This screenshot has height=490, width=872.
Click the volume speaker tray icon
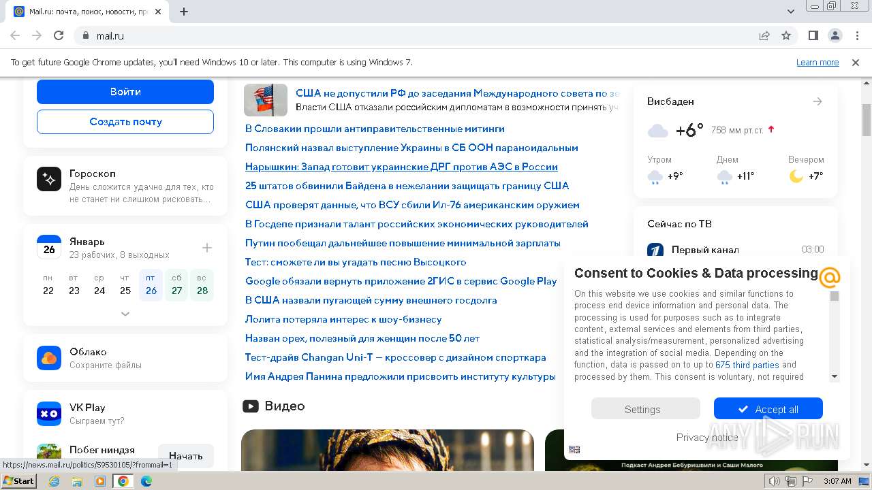tap(774, 481)
